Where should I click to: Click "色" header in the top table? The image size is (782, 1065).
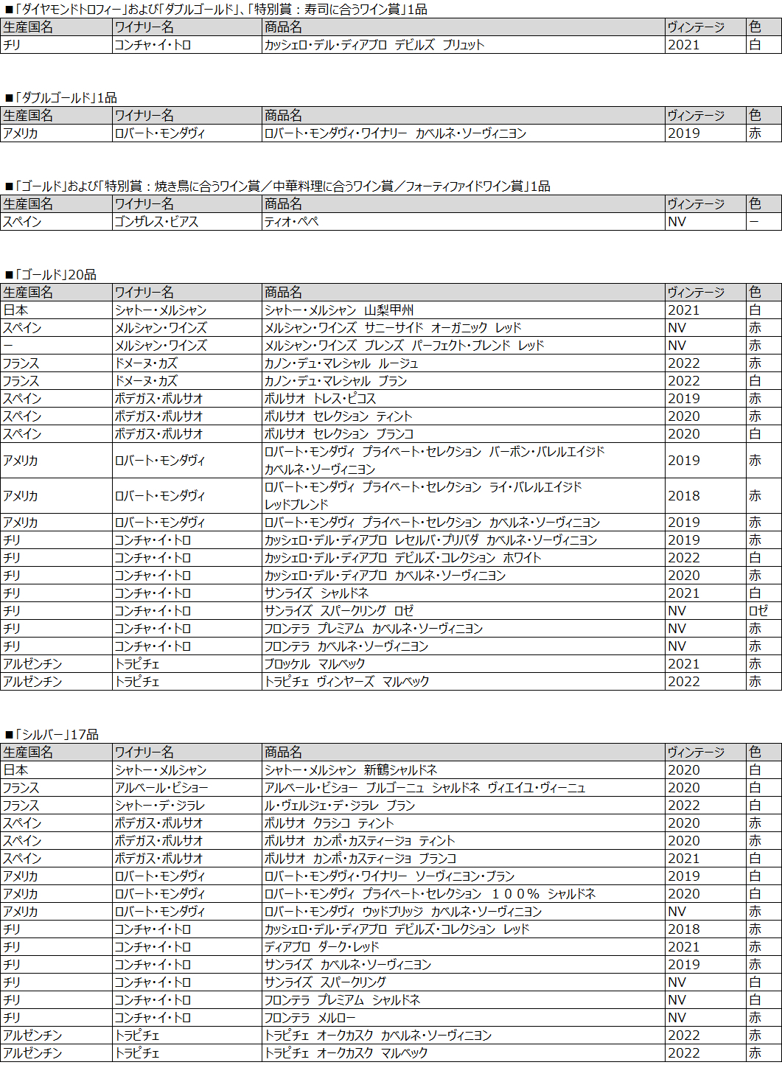point(755,27)
